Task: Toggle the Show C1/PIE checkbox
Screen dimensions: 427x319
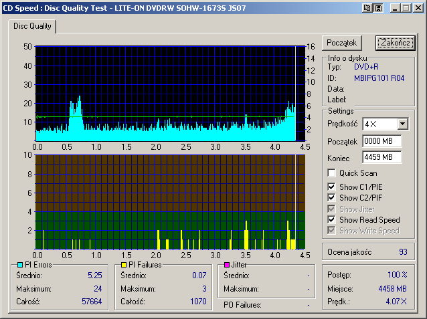Action: tap(331, 187)
